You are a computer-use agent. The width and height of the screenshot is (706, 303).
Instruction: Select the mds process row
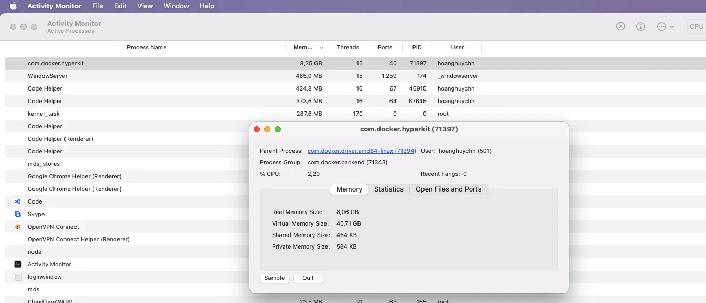coord(127,289)
